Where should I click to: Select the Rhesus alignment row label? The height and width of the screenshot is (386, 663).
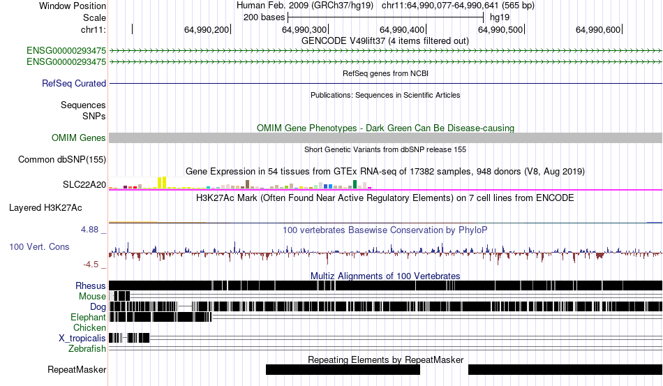tap(90, 285)
